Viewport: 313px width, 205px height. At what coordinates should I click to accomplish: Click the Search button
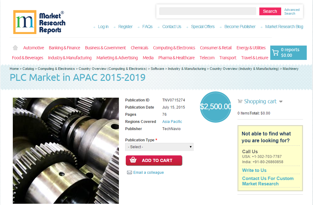tap(270, 11)
